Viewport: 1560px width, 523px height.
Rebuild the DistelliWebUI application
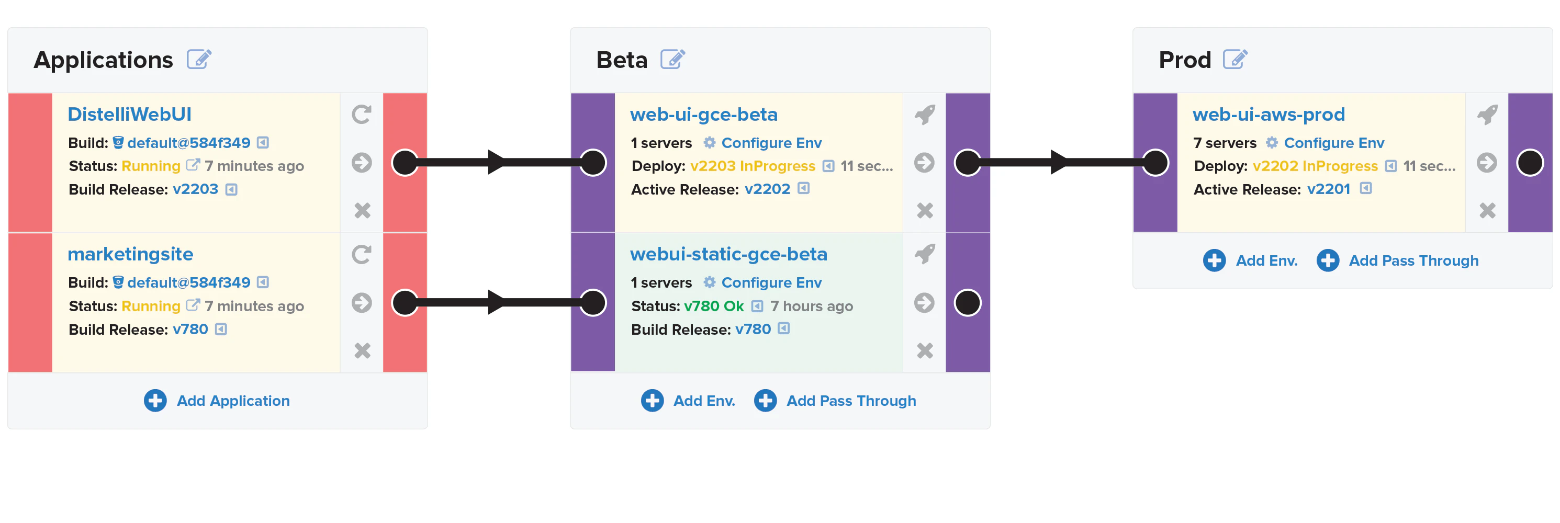click(x=362, y=115)
